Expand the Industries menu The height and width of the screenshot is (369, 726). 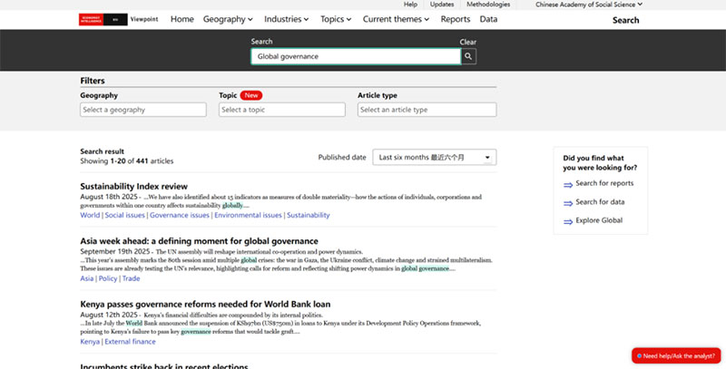click(286, 19)
